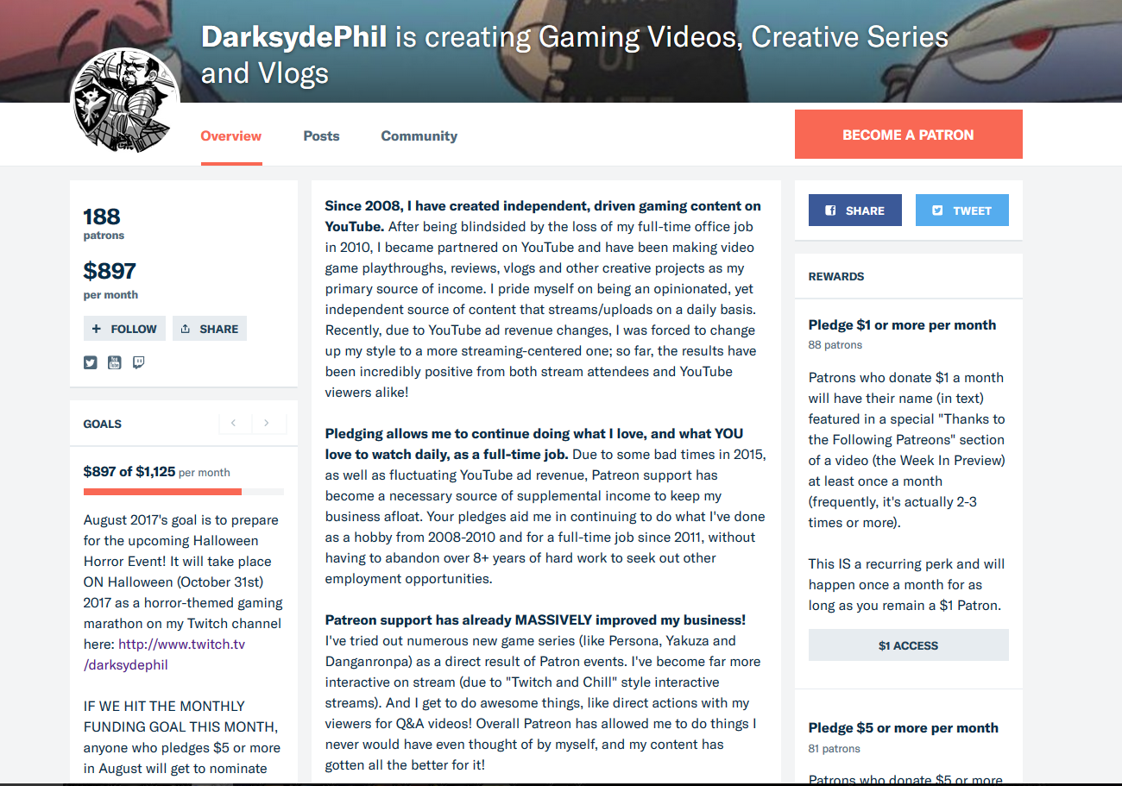
Task: Click 'Patreon support has already MASSIVELY' heading
Action: (x=535, y=620)
